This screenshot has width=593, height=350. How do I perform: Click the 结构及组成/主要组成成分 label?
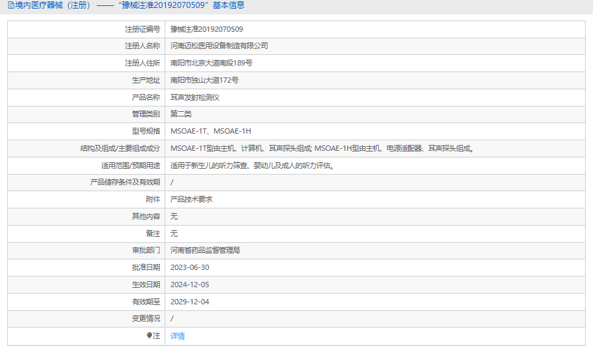(x=120, y=148)
